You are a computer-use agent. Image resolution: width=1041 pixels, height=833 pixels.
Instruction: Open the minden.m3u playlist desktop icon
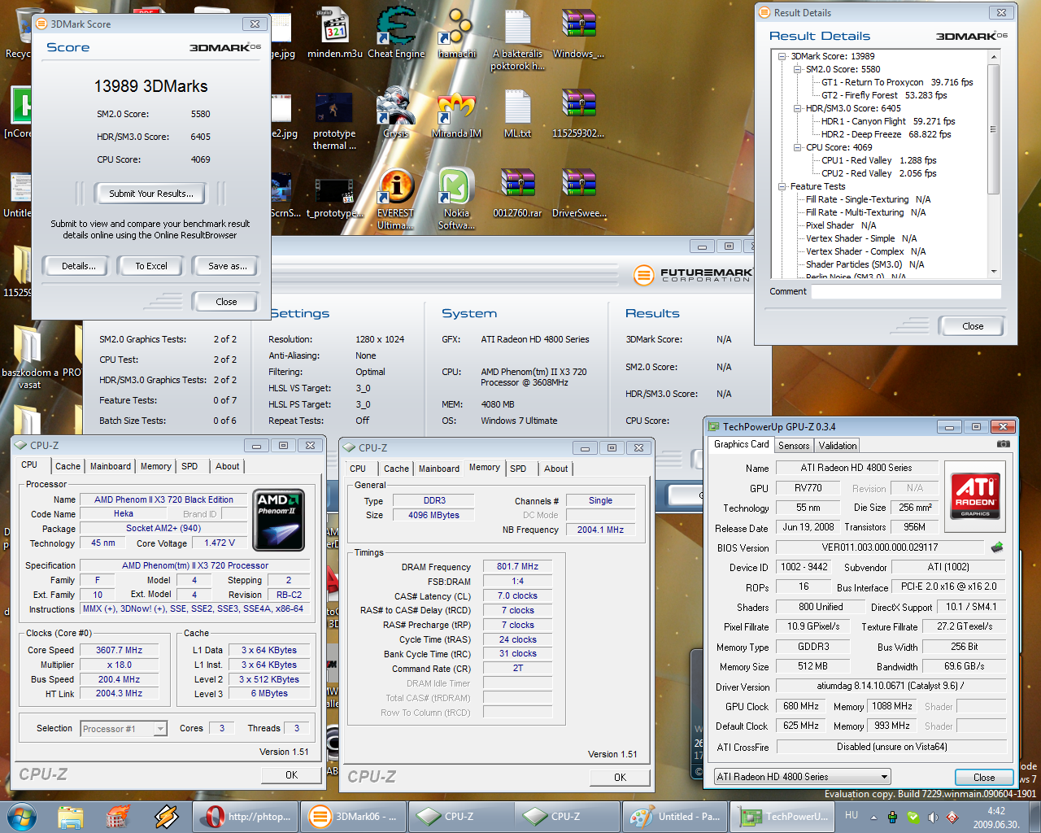pos(335,33)
